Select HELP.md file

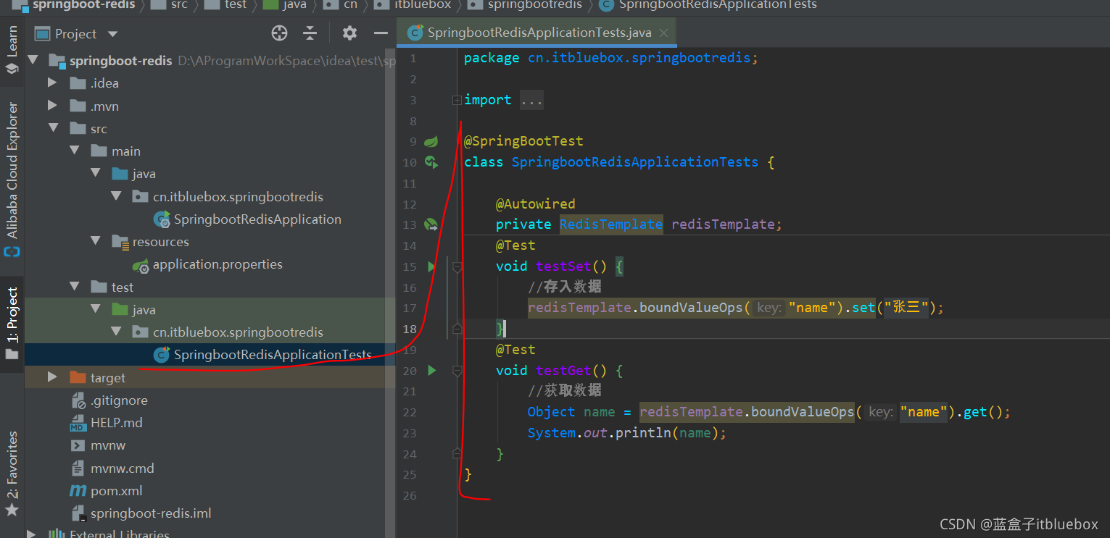116,423
